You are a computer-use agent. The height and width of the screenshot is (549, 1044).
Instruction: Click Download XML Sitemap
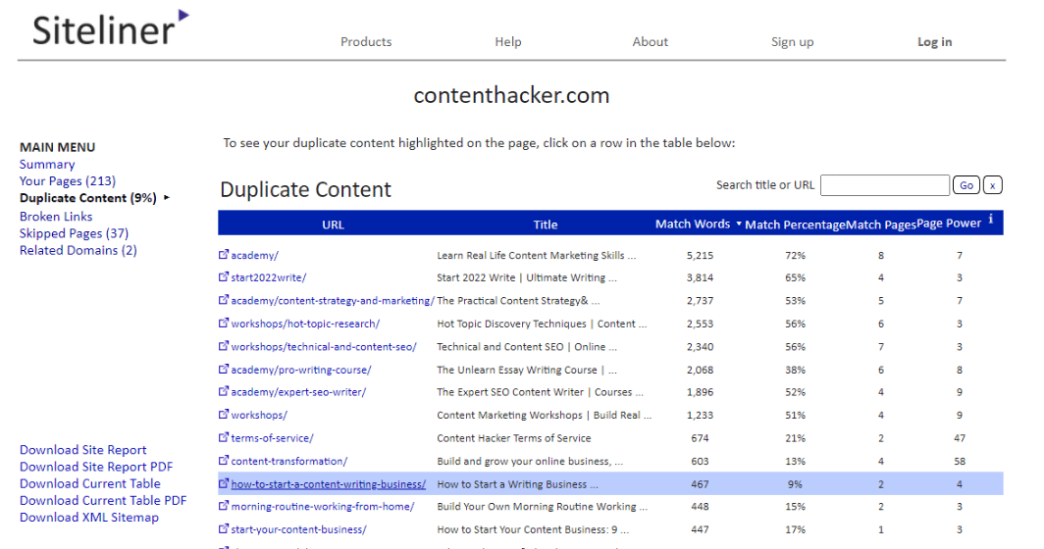tap(89, 517)
